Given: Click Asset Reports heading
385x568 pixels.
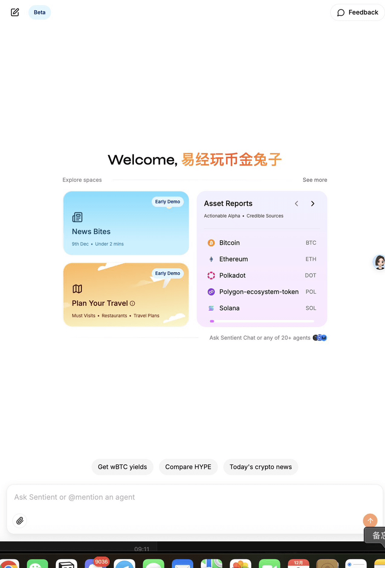Looking at the screenshot, I should [228, 203].
